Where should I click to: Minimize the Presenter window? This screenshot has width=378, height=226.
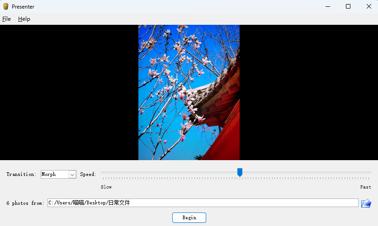[x=327, y=6]
